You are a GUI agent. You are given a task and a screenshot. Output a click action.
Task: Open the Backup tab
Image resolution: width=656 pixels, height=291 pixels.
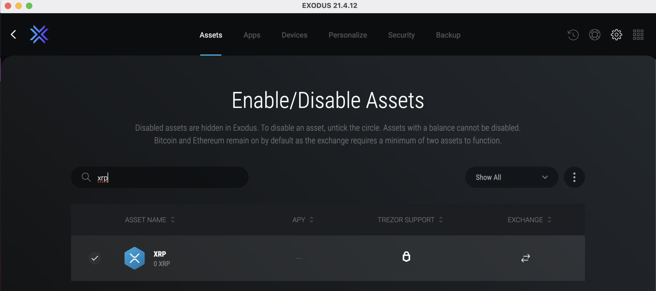click(x=448, y=35)
